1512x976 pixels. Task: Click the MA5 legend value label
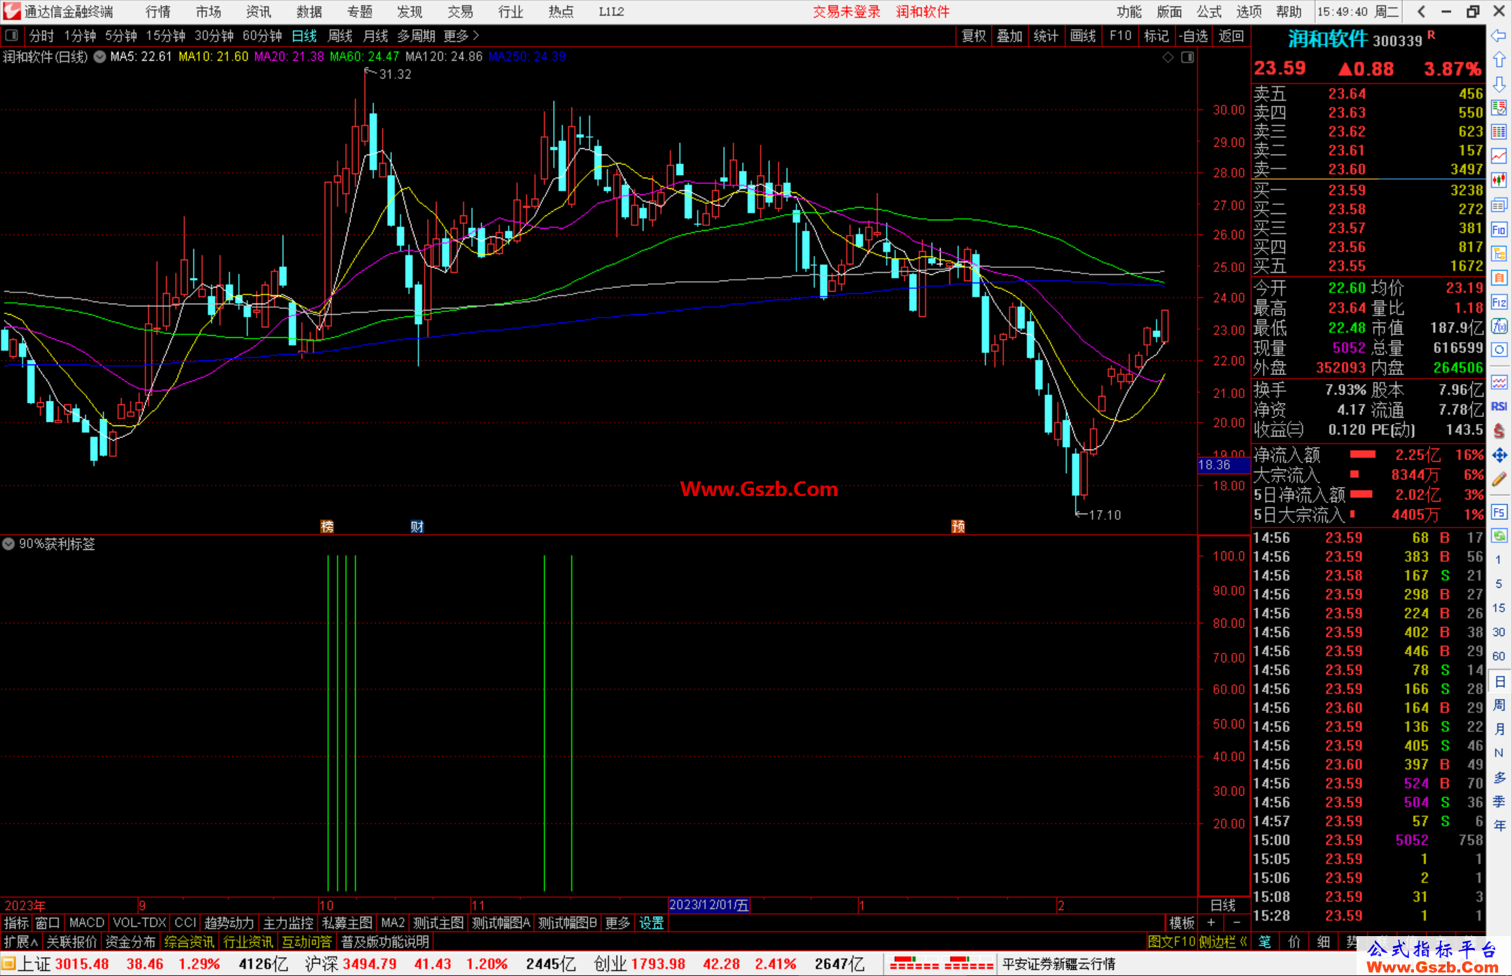(x=141, y=57)
